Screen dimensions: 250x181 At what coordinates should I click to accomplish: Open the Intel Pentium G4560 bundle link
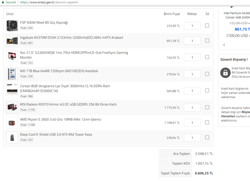237,13
